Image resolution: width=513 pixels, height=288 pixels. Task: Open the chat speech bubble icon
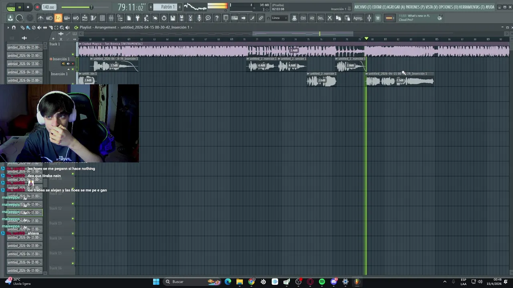208,18
